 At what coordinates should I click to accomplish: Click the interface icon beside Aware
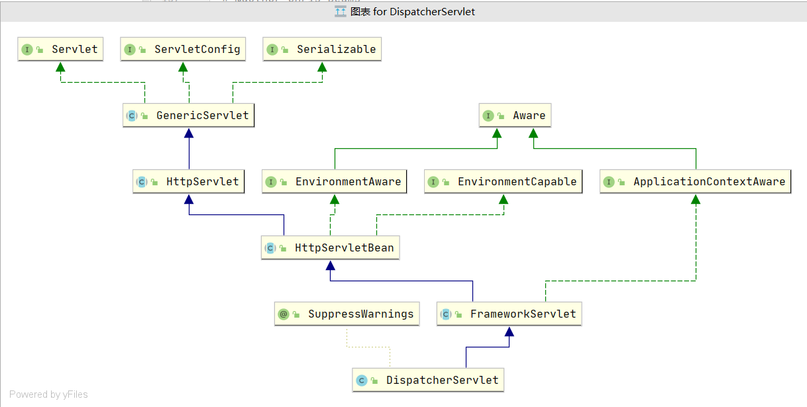(x=488, y=114)
